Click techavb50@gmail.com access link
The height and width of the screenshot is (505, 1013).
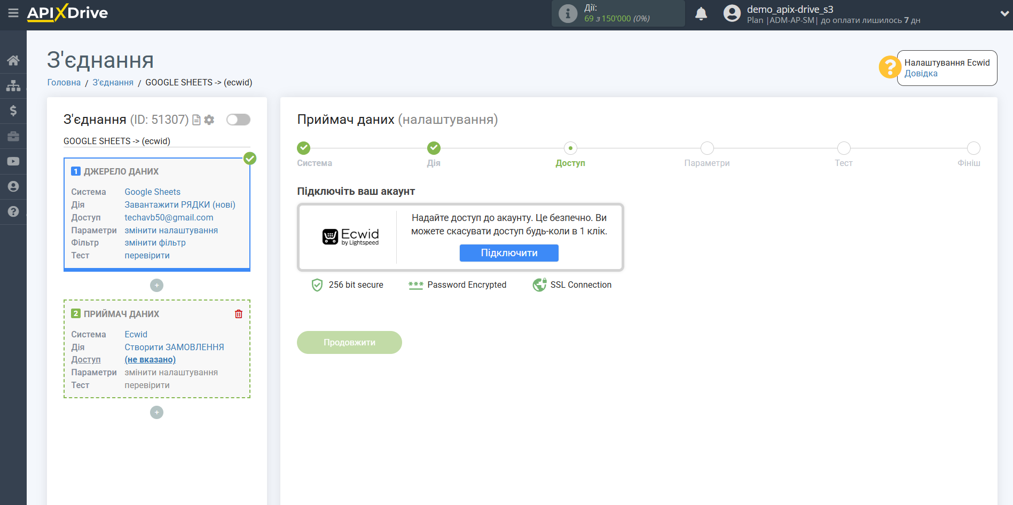coord(169,217)
